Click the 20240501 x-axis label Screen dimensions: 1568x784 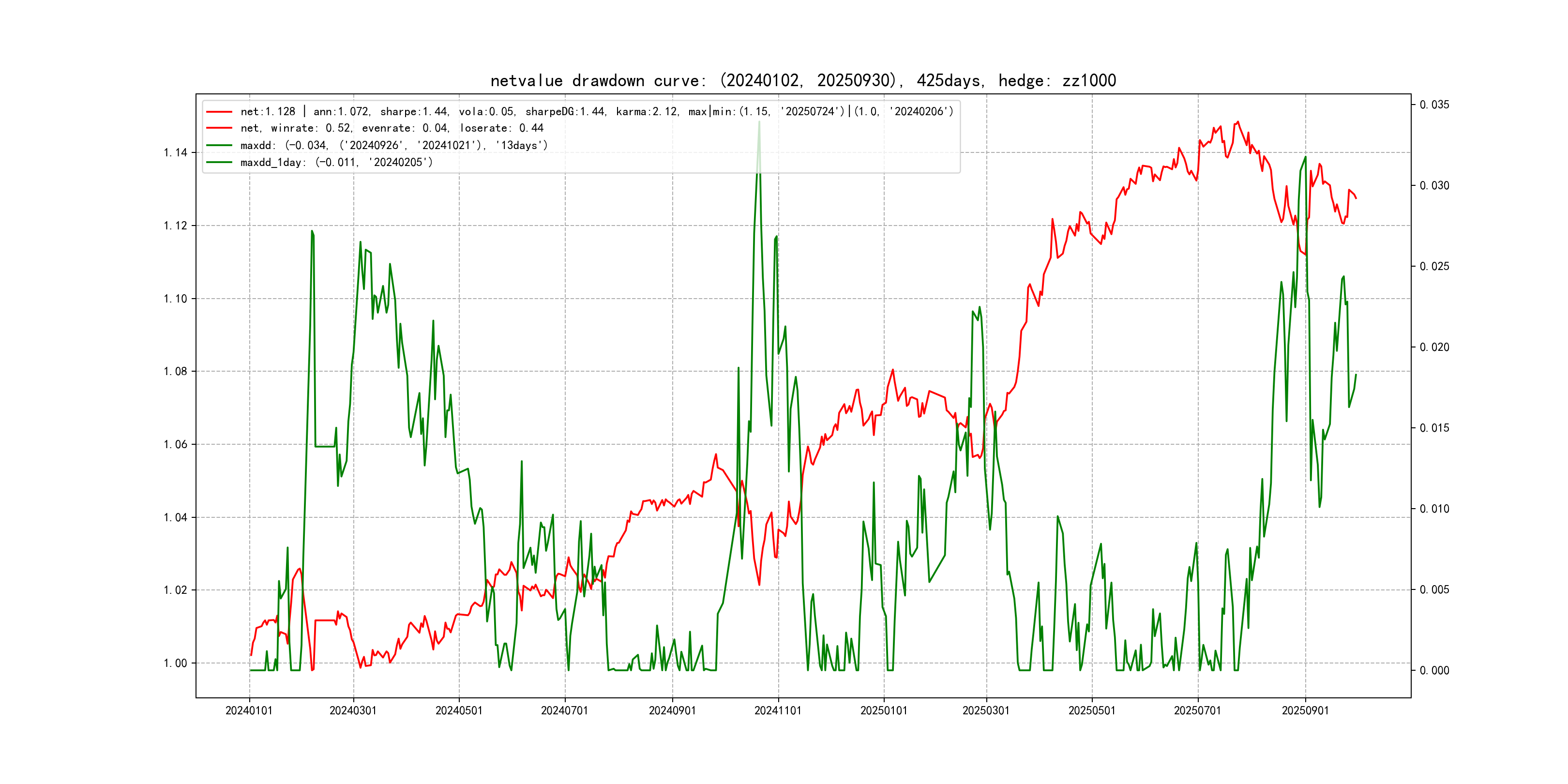point(459,710)
